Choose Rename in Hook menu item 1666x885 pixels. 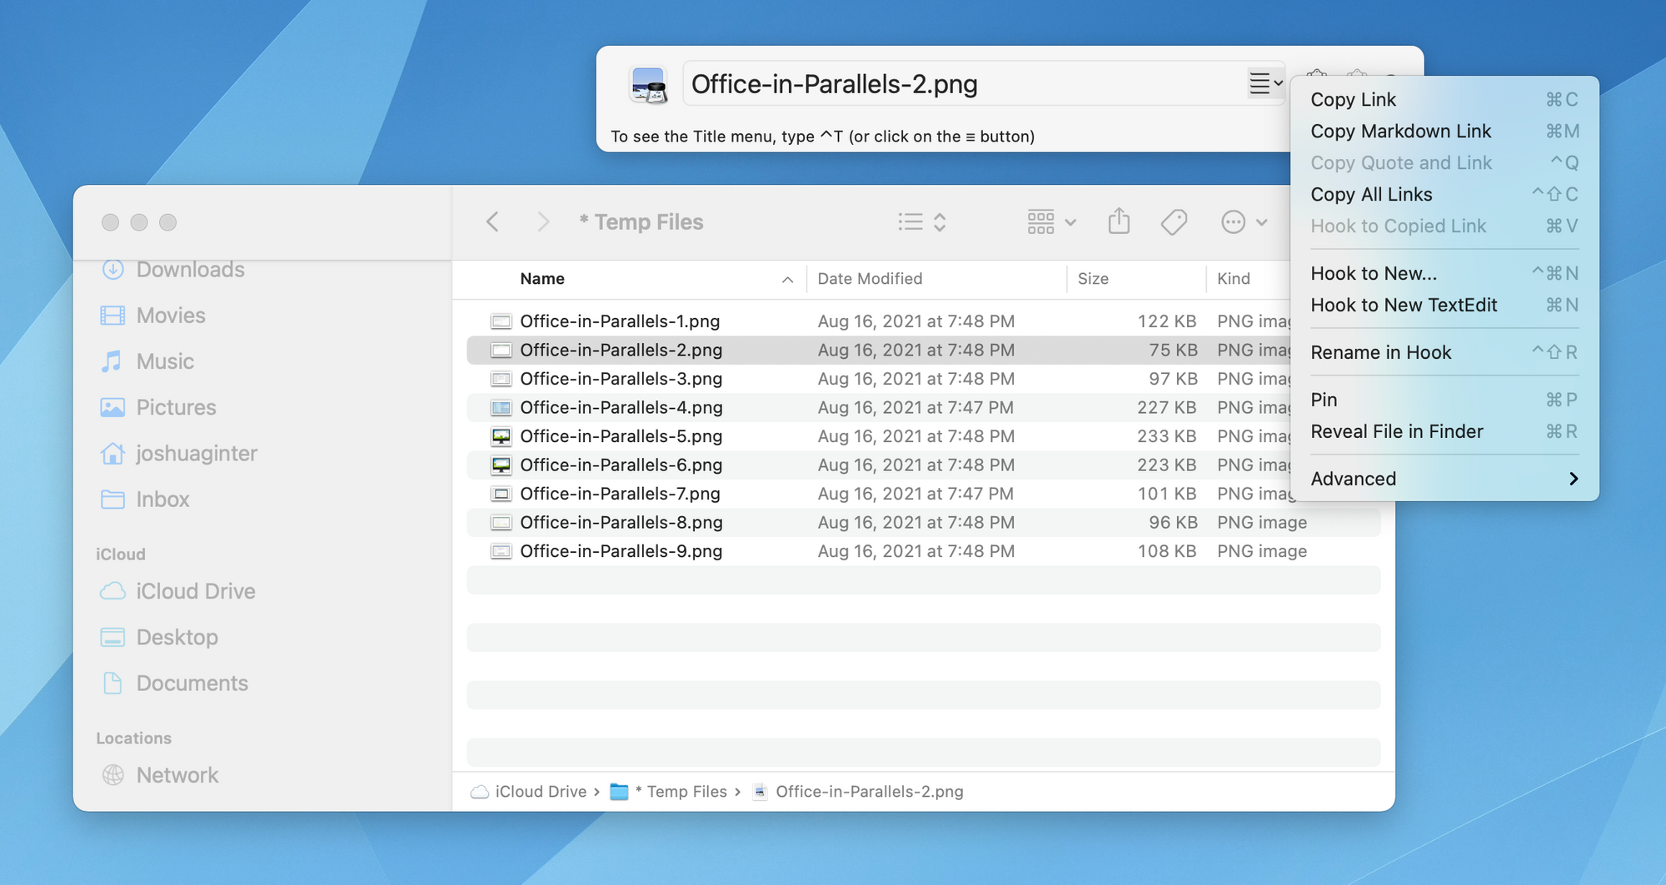click(x=1444, y=353)
